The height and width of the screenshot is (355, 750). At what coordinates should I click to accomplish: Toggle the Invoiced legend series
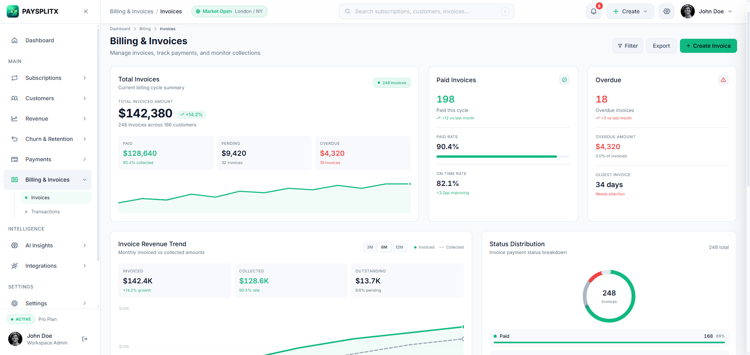click(424, 247)
